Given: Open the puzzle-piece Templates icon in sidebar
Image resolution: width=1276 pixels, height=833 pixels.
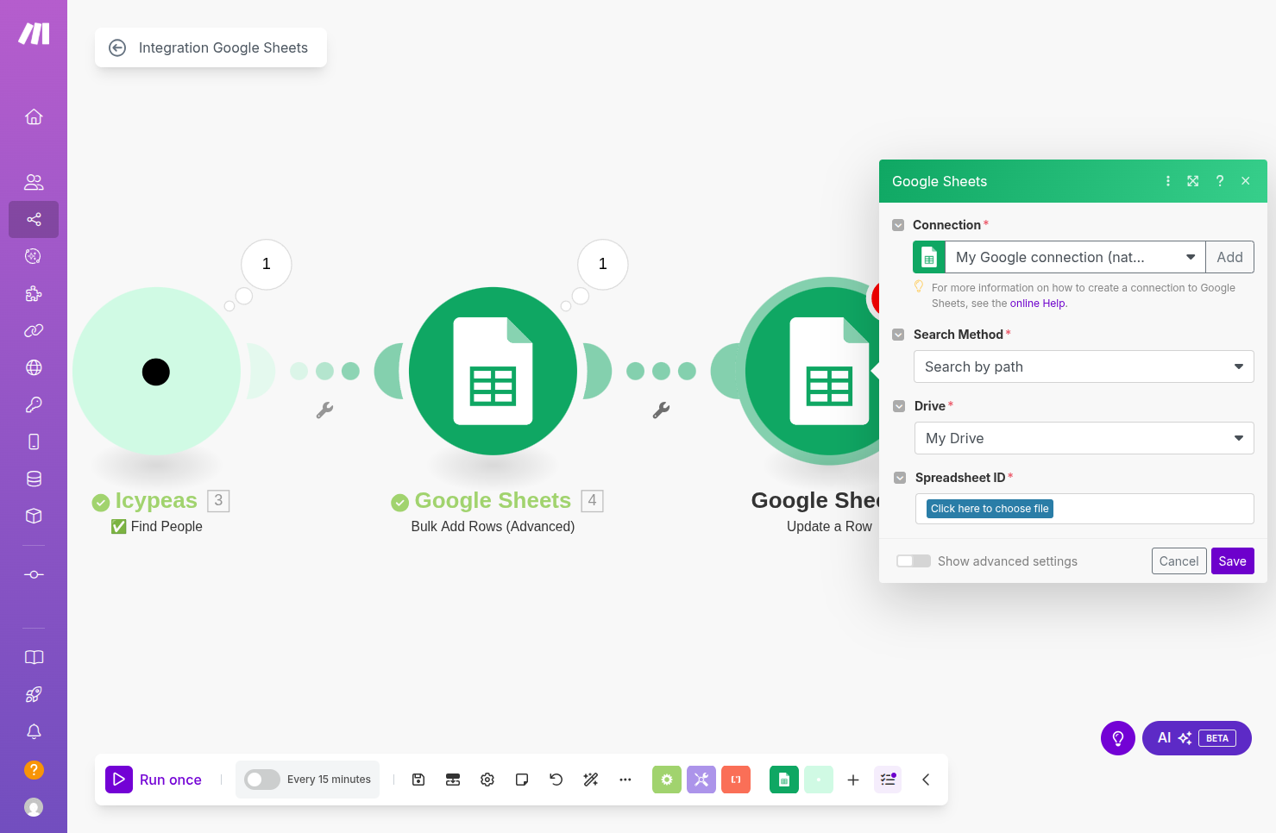Looking at the screenshot, I should (x=34, y=293).
